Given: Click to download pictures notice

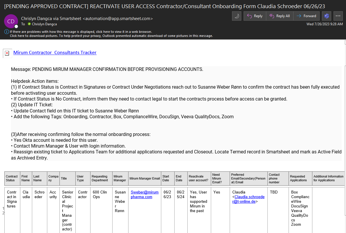Looking at the screenshot, I should pyautogui.click(x=111, y=36).
